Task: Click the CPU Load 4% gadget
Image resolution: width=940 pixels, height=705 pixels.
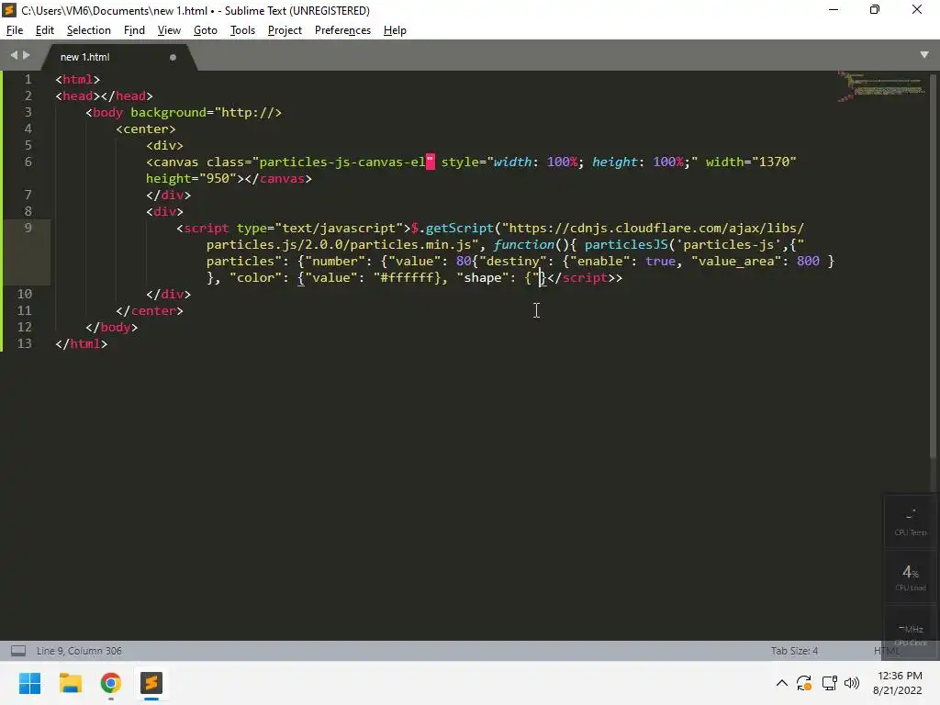Action: tap(910, 576)
